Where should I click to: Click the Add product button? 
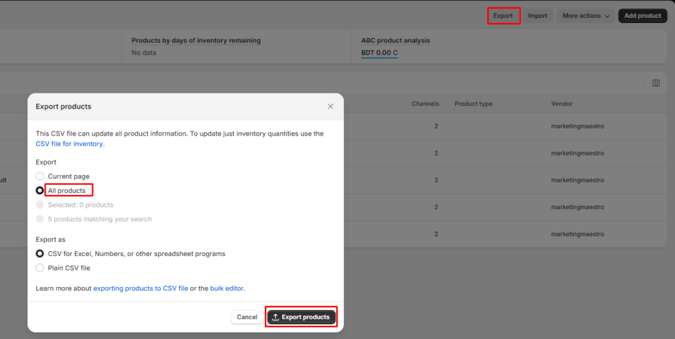(643, 16)
